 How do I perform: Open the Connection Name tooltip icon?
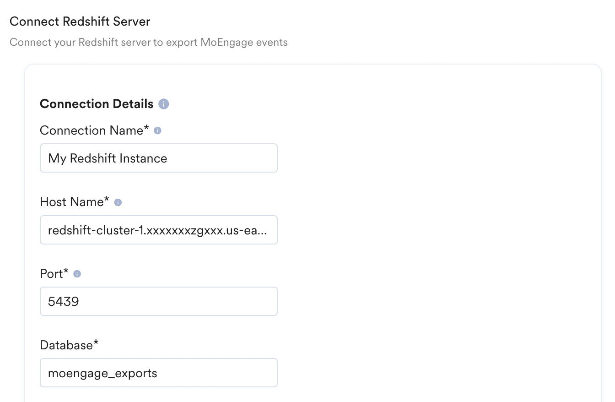pyautogui.click(x=157, y=130)
